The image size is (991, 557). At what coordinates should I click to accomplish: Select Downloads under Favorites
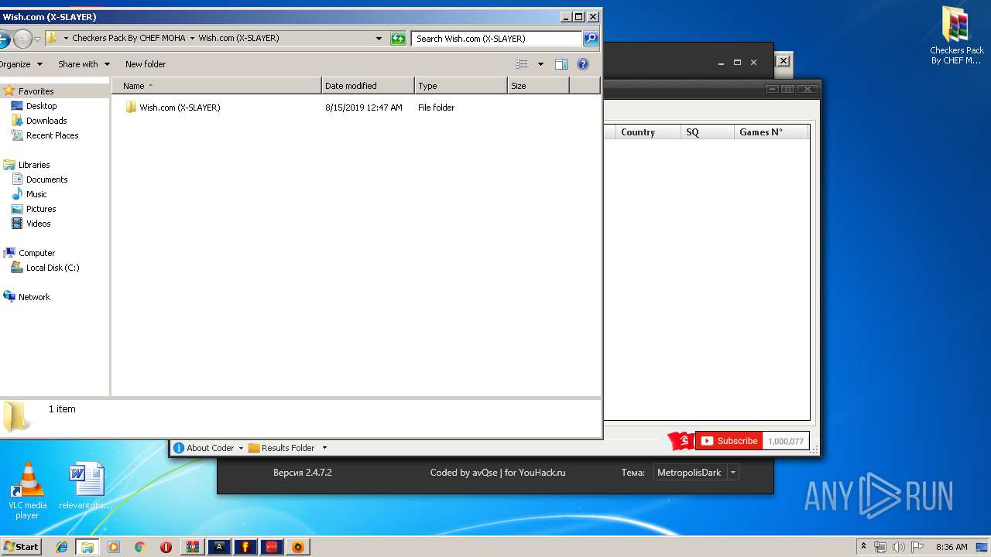46,121
